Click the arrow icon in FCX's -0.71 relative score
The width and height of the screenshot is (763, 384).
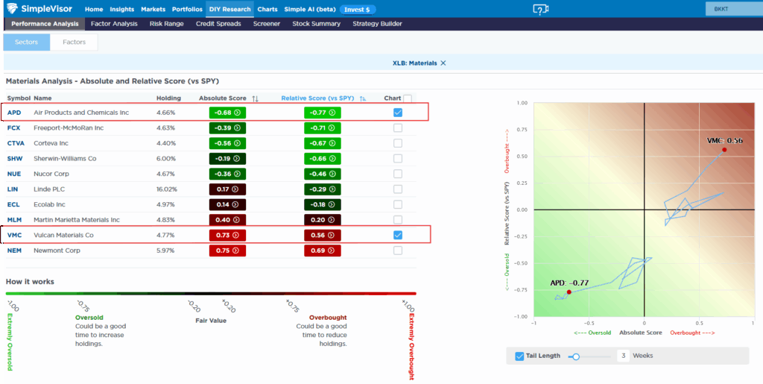332,128
